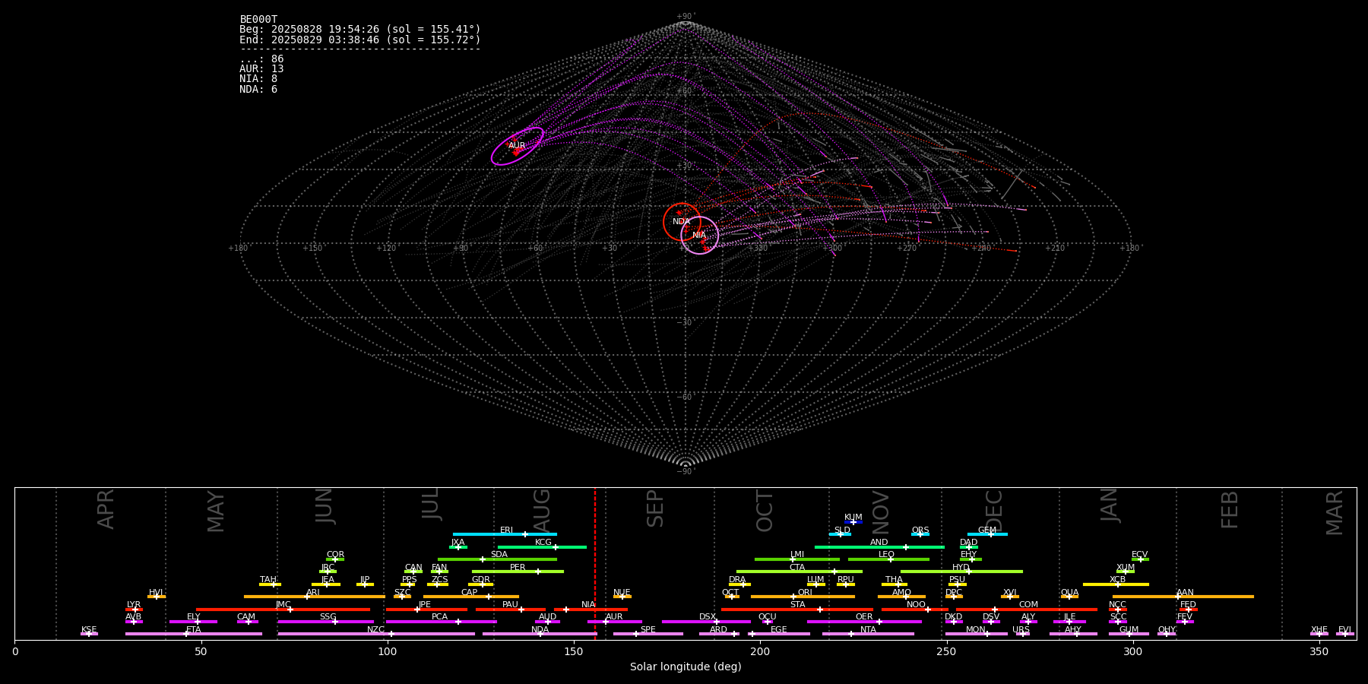Select the COM shower label in timeline
Image resolution: width=1368 pixels, height=684 pixels.
click(1028, 605)
